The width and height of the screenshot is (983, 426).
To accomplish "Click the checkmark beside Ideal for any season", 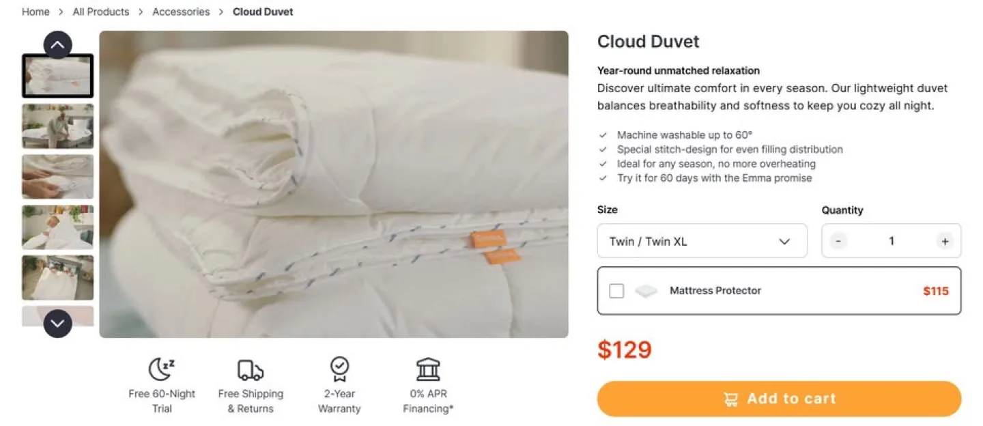I will tap(603, 164).
